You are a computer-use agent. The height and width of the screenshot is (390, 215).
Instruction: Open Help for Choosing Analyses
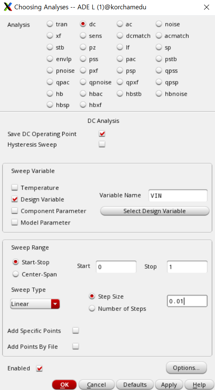(199, 385)
